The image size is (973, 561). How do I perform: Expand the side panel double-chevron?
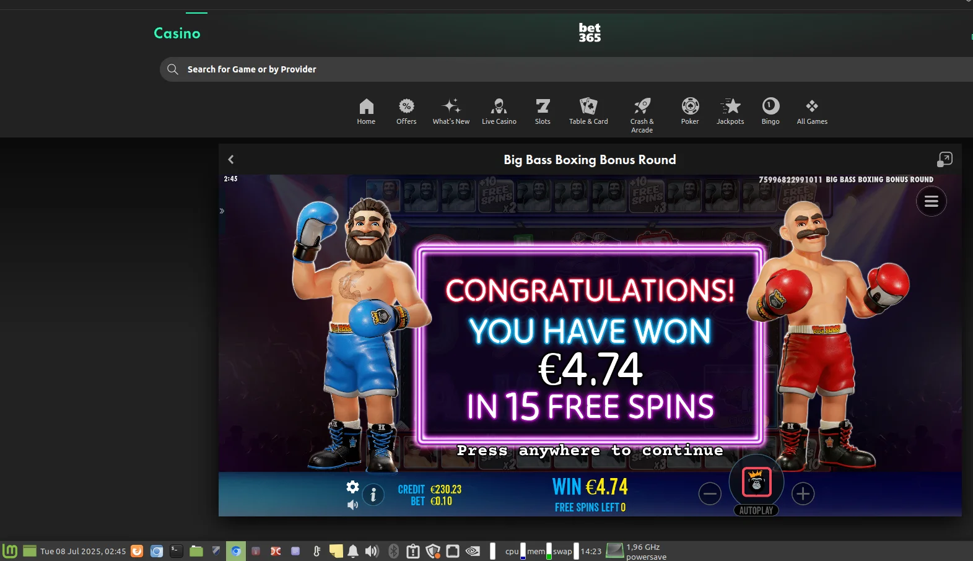pyautogui.click(x=222, y=211)
